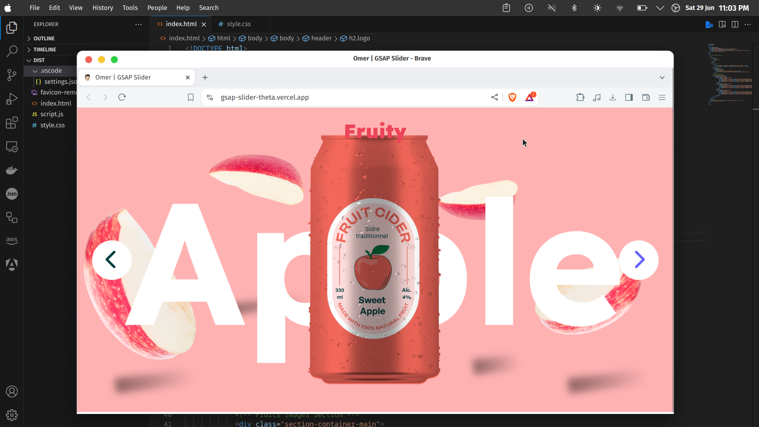
Task: Open the Extensions view in activity bar
Action: coord(12,123)
